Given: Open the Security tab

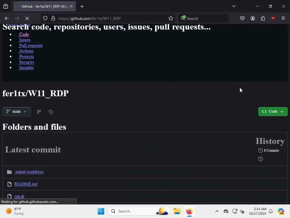Looking at the screenshot, I should coord(27,62).
